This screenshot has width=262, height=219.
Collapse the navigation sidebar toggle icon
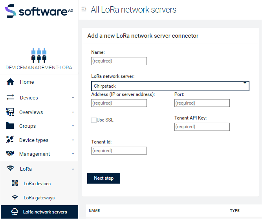(x=84, y=9)
